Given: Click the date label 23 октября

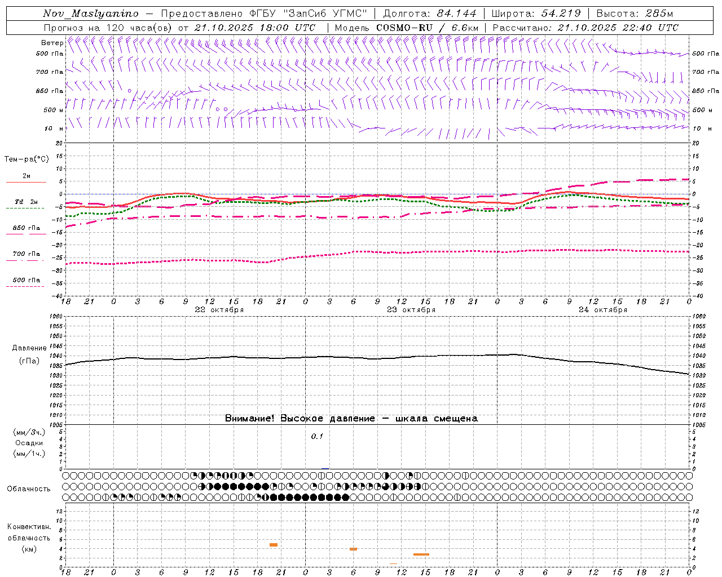Looking at the screenshot, I should [x=411, y=310].
